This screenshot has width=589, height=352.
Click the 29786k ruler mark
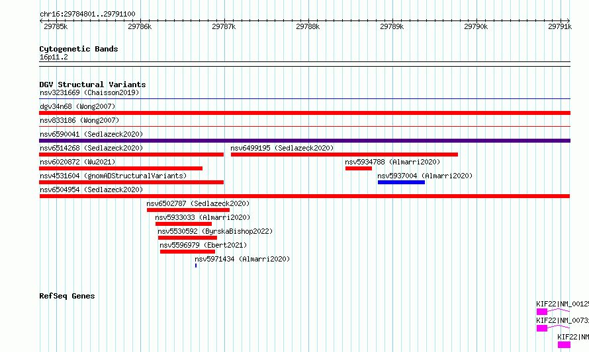[140, 26]
